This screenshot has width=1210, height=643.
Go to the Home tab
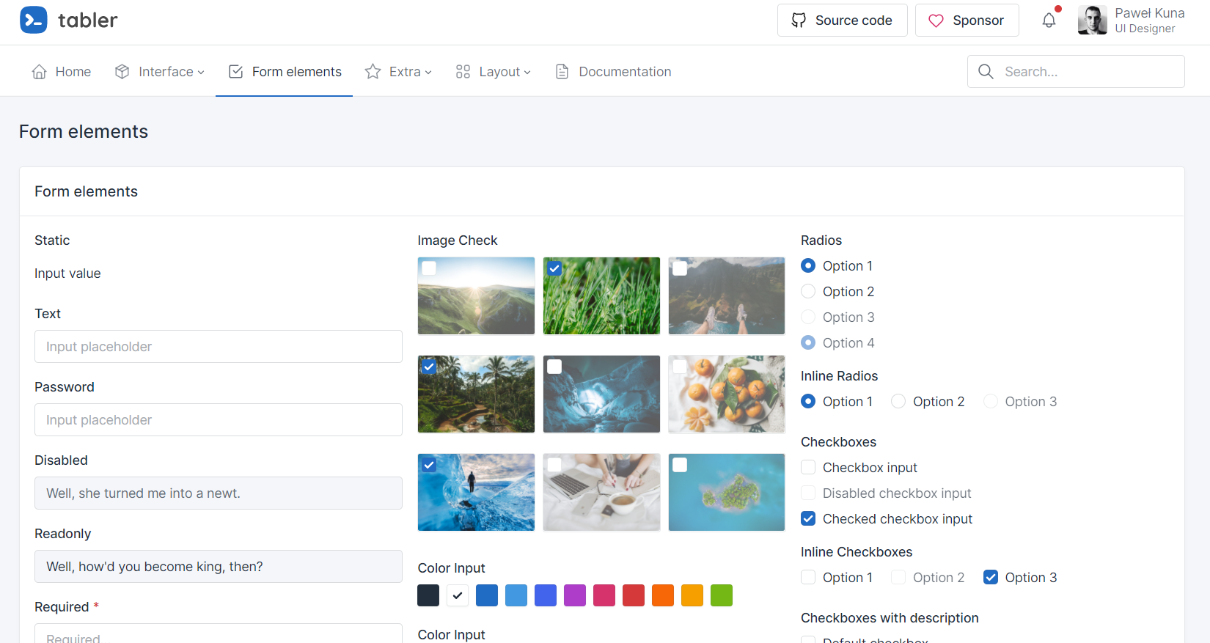[x=62, y=72]
